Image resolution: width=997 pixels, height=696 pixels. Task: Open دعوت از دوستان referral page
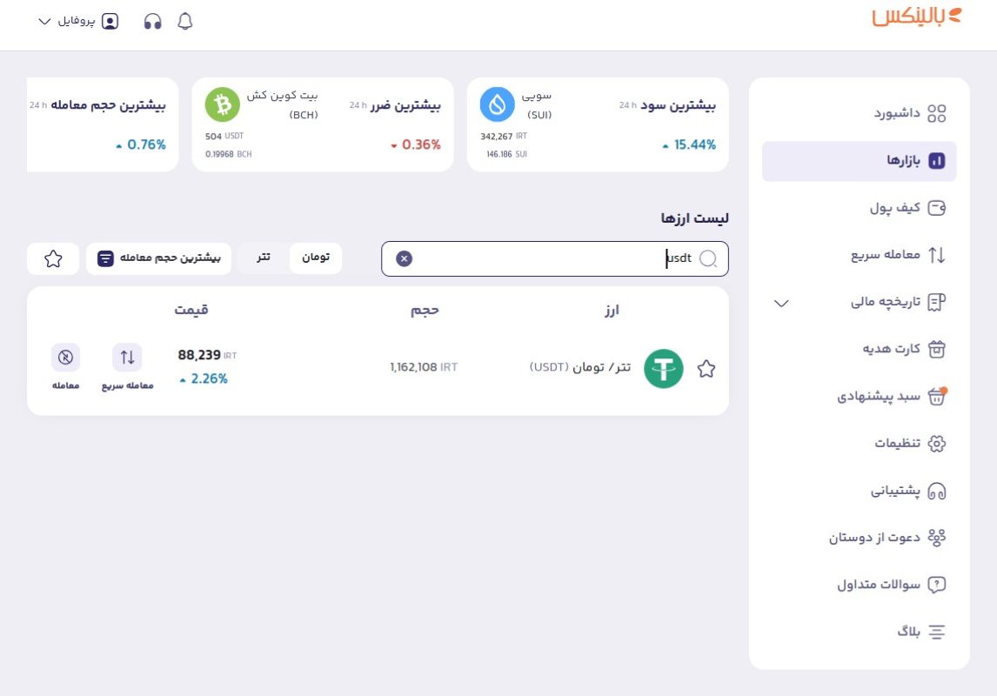[859, 538]
